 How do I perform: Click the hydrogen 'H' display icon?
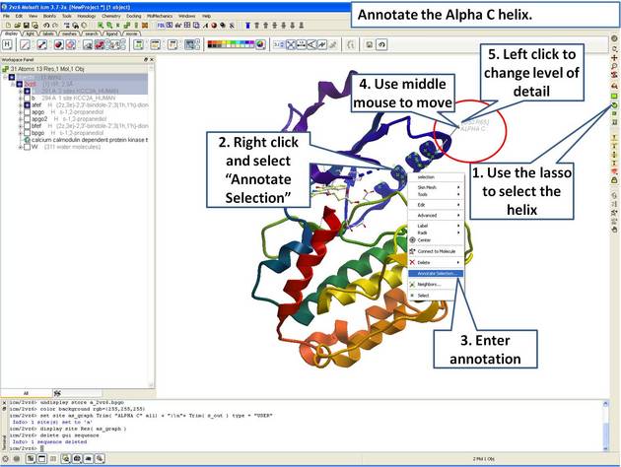(8, 44)
